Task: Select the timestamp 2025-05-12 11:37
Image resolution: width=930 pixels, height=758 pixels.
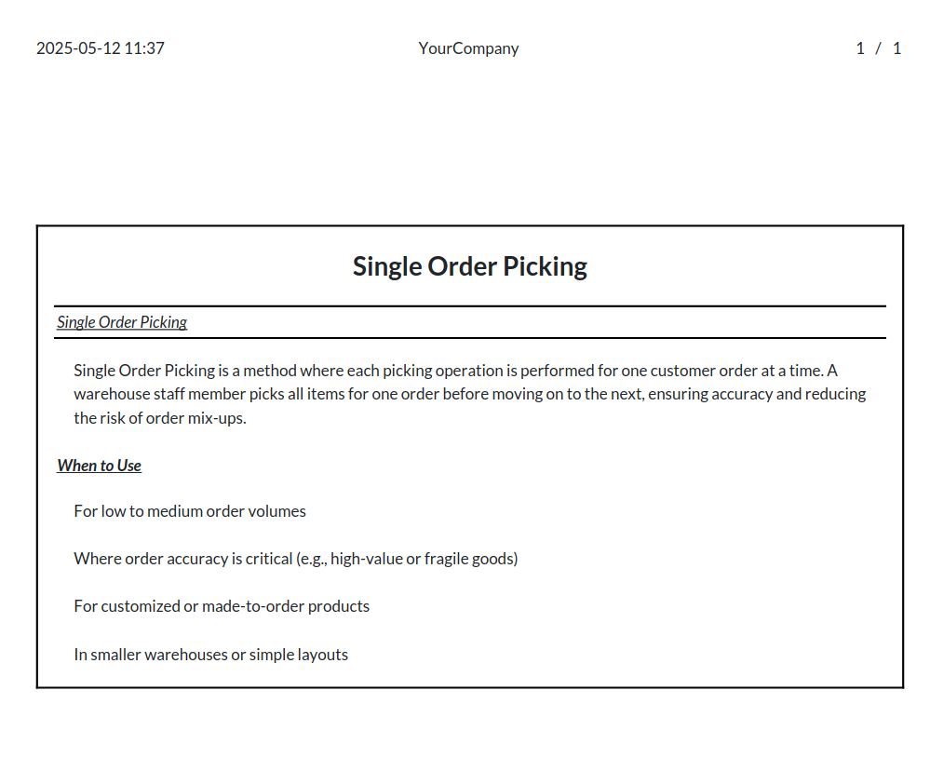Action: click(x=101, y=48)
